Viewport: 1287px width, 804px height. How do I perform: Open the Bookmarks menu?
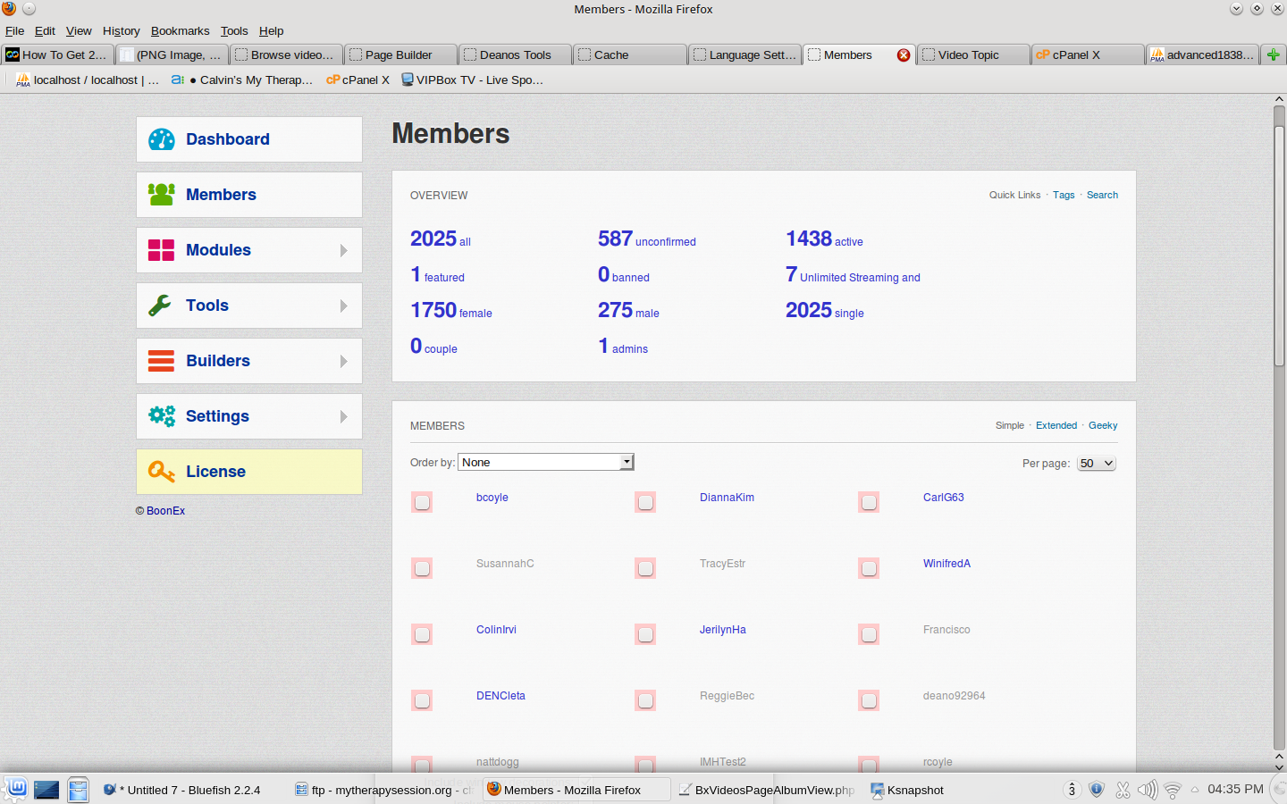tap(180, 30)
